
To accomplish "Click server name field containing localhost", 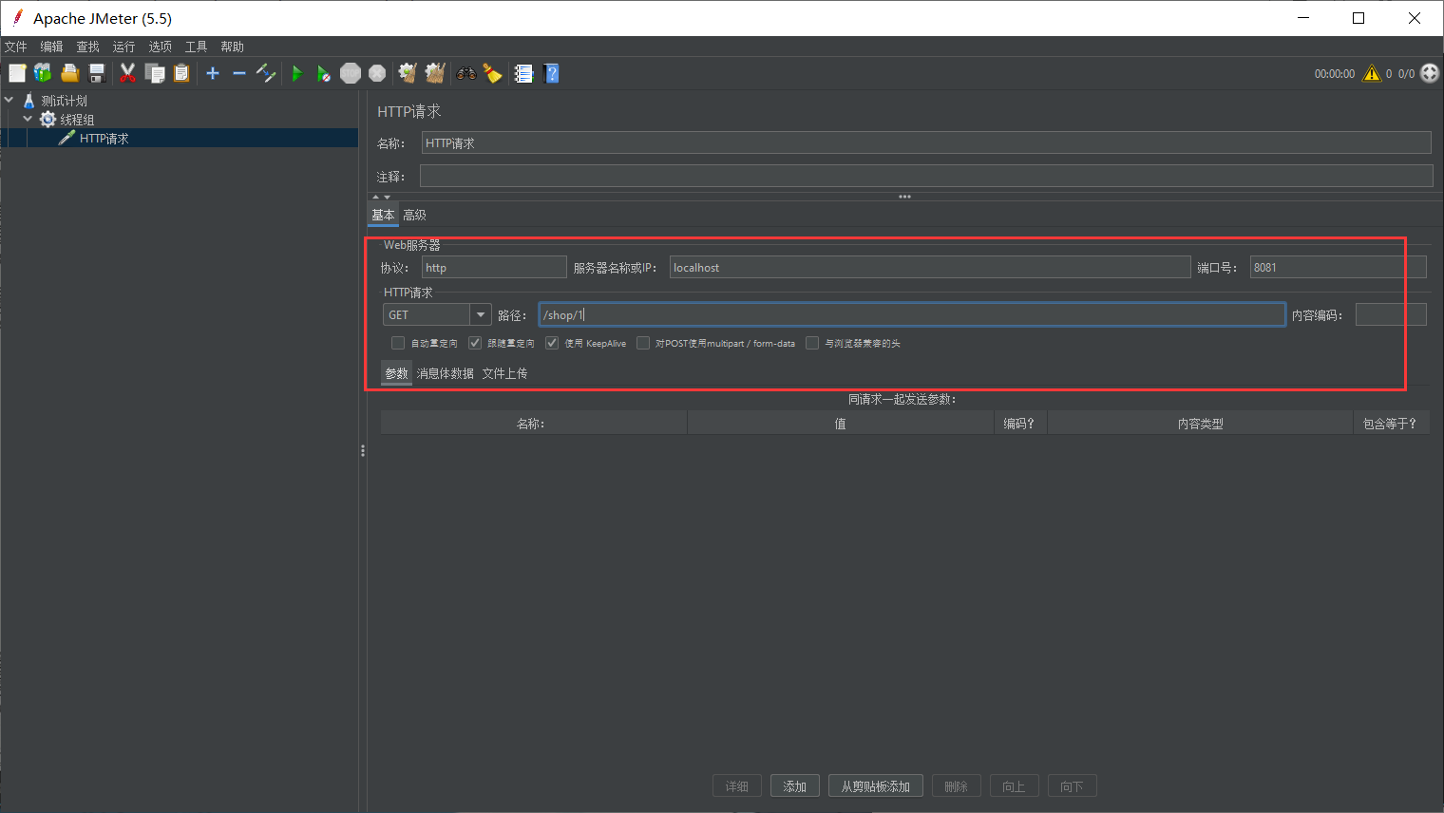I will point(930,267).
